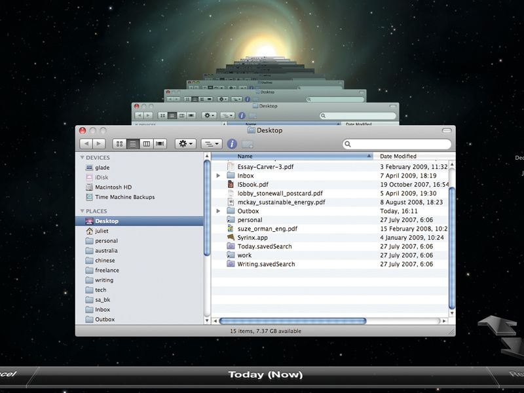Collapse the DEVICES section in sidebar
The height and width of the screenshot is (393, 524).
(x=83, y=157)
